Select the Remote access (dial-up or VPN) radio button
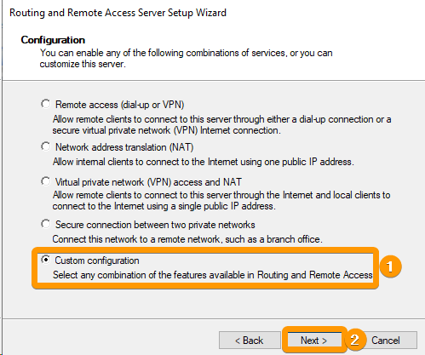Screen dimensions: 425x355 [x=46, y=104]
